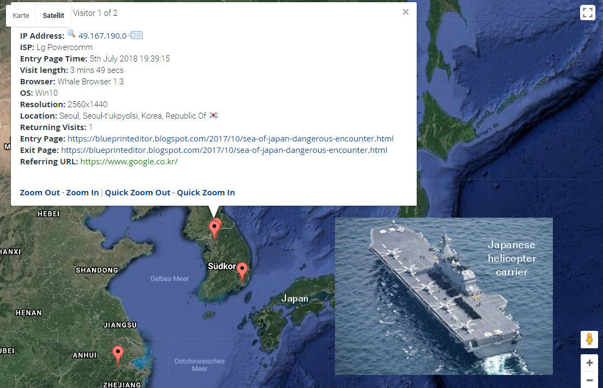This screenshot has height=388, width=603.
Task: Click the Zoom In link
Action: (x=82, y=193)
